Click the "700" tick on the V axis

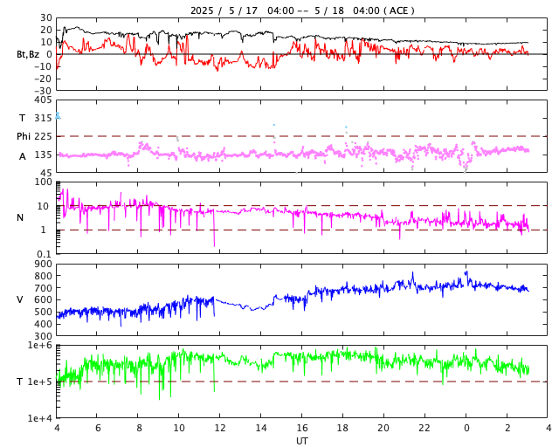43,288
